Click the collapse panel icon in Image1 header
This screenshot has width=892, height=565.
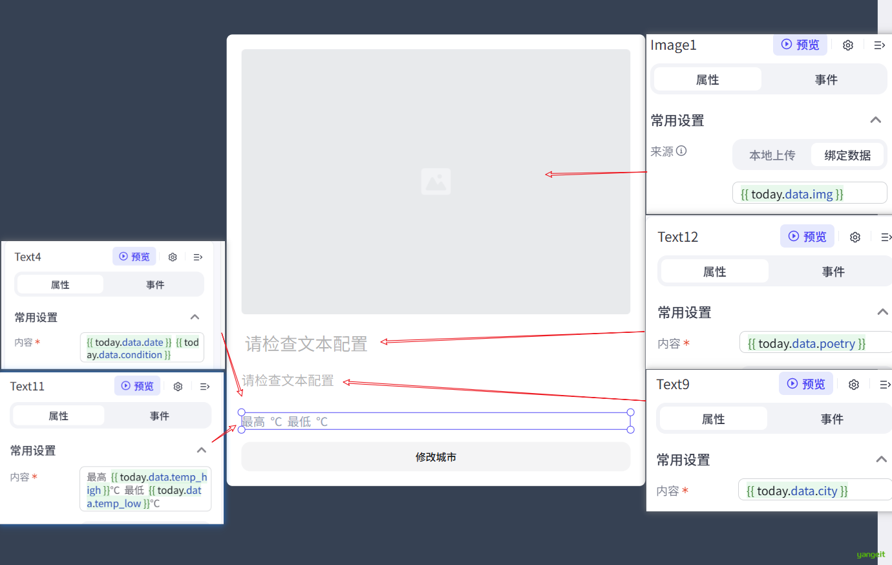click(x=879, y=45)
